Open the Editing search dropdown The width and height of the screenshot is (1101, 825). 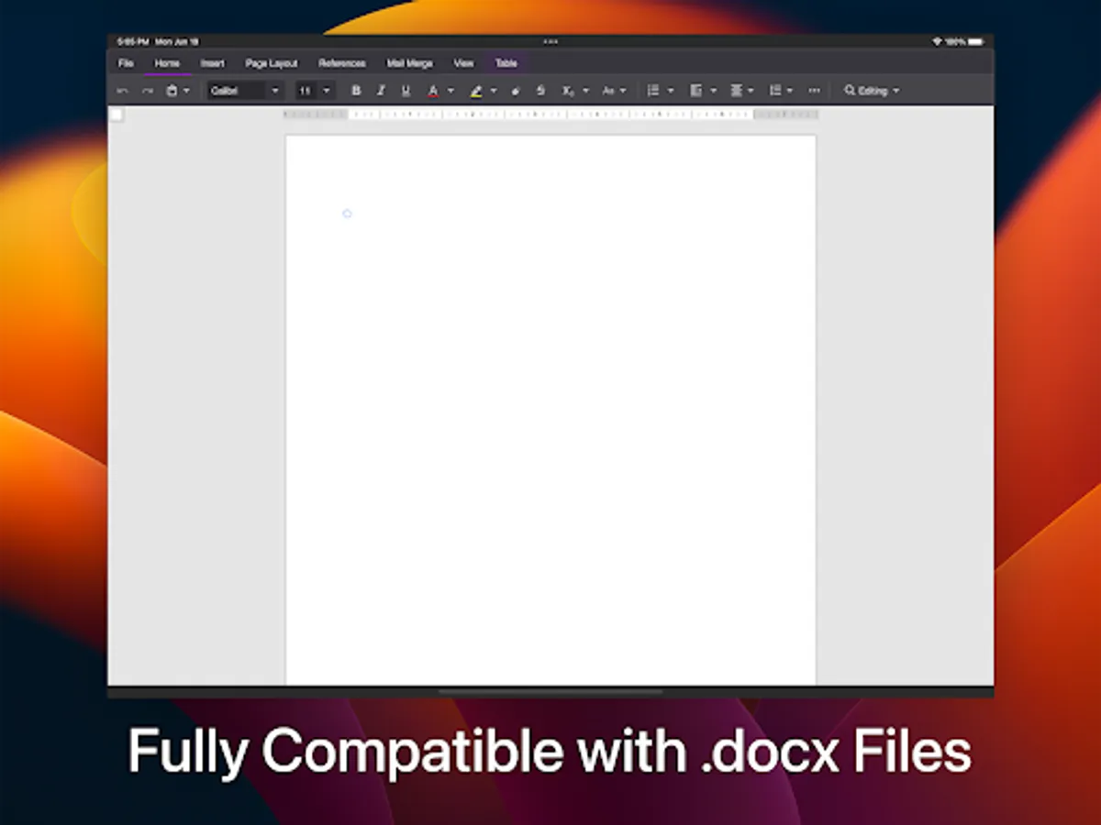(x=872, y=91)
